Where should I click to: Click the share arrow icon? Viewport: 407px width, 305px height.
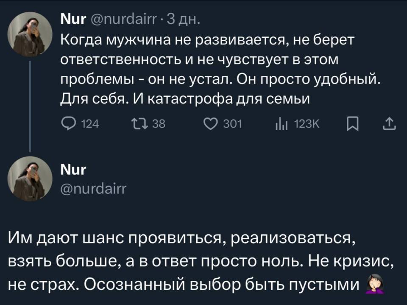tap(390, 123)
